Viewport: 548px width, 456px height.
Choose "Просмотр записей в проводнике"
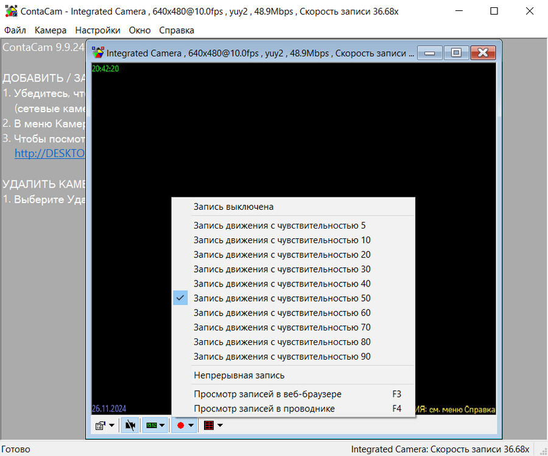293,409
